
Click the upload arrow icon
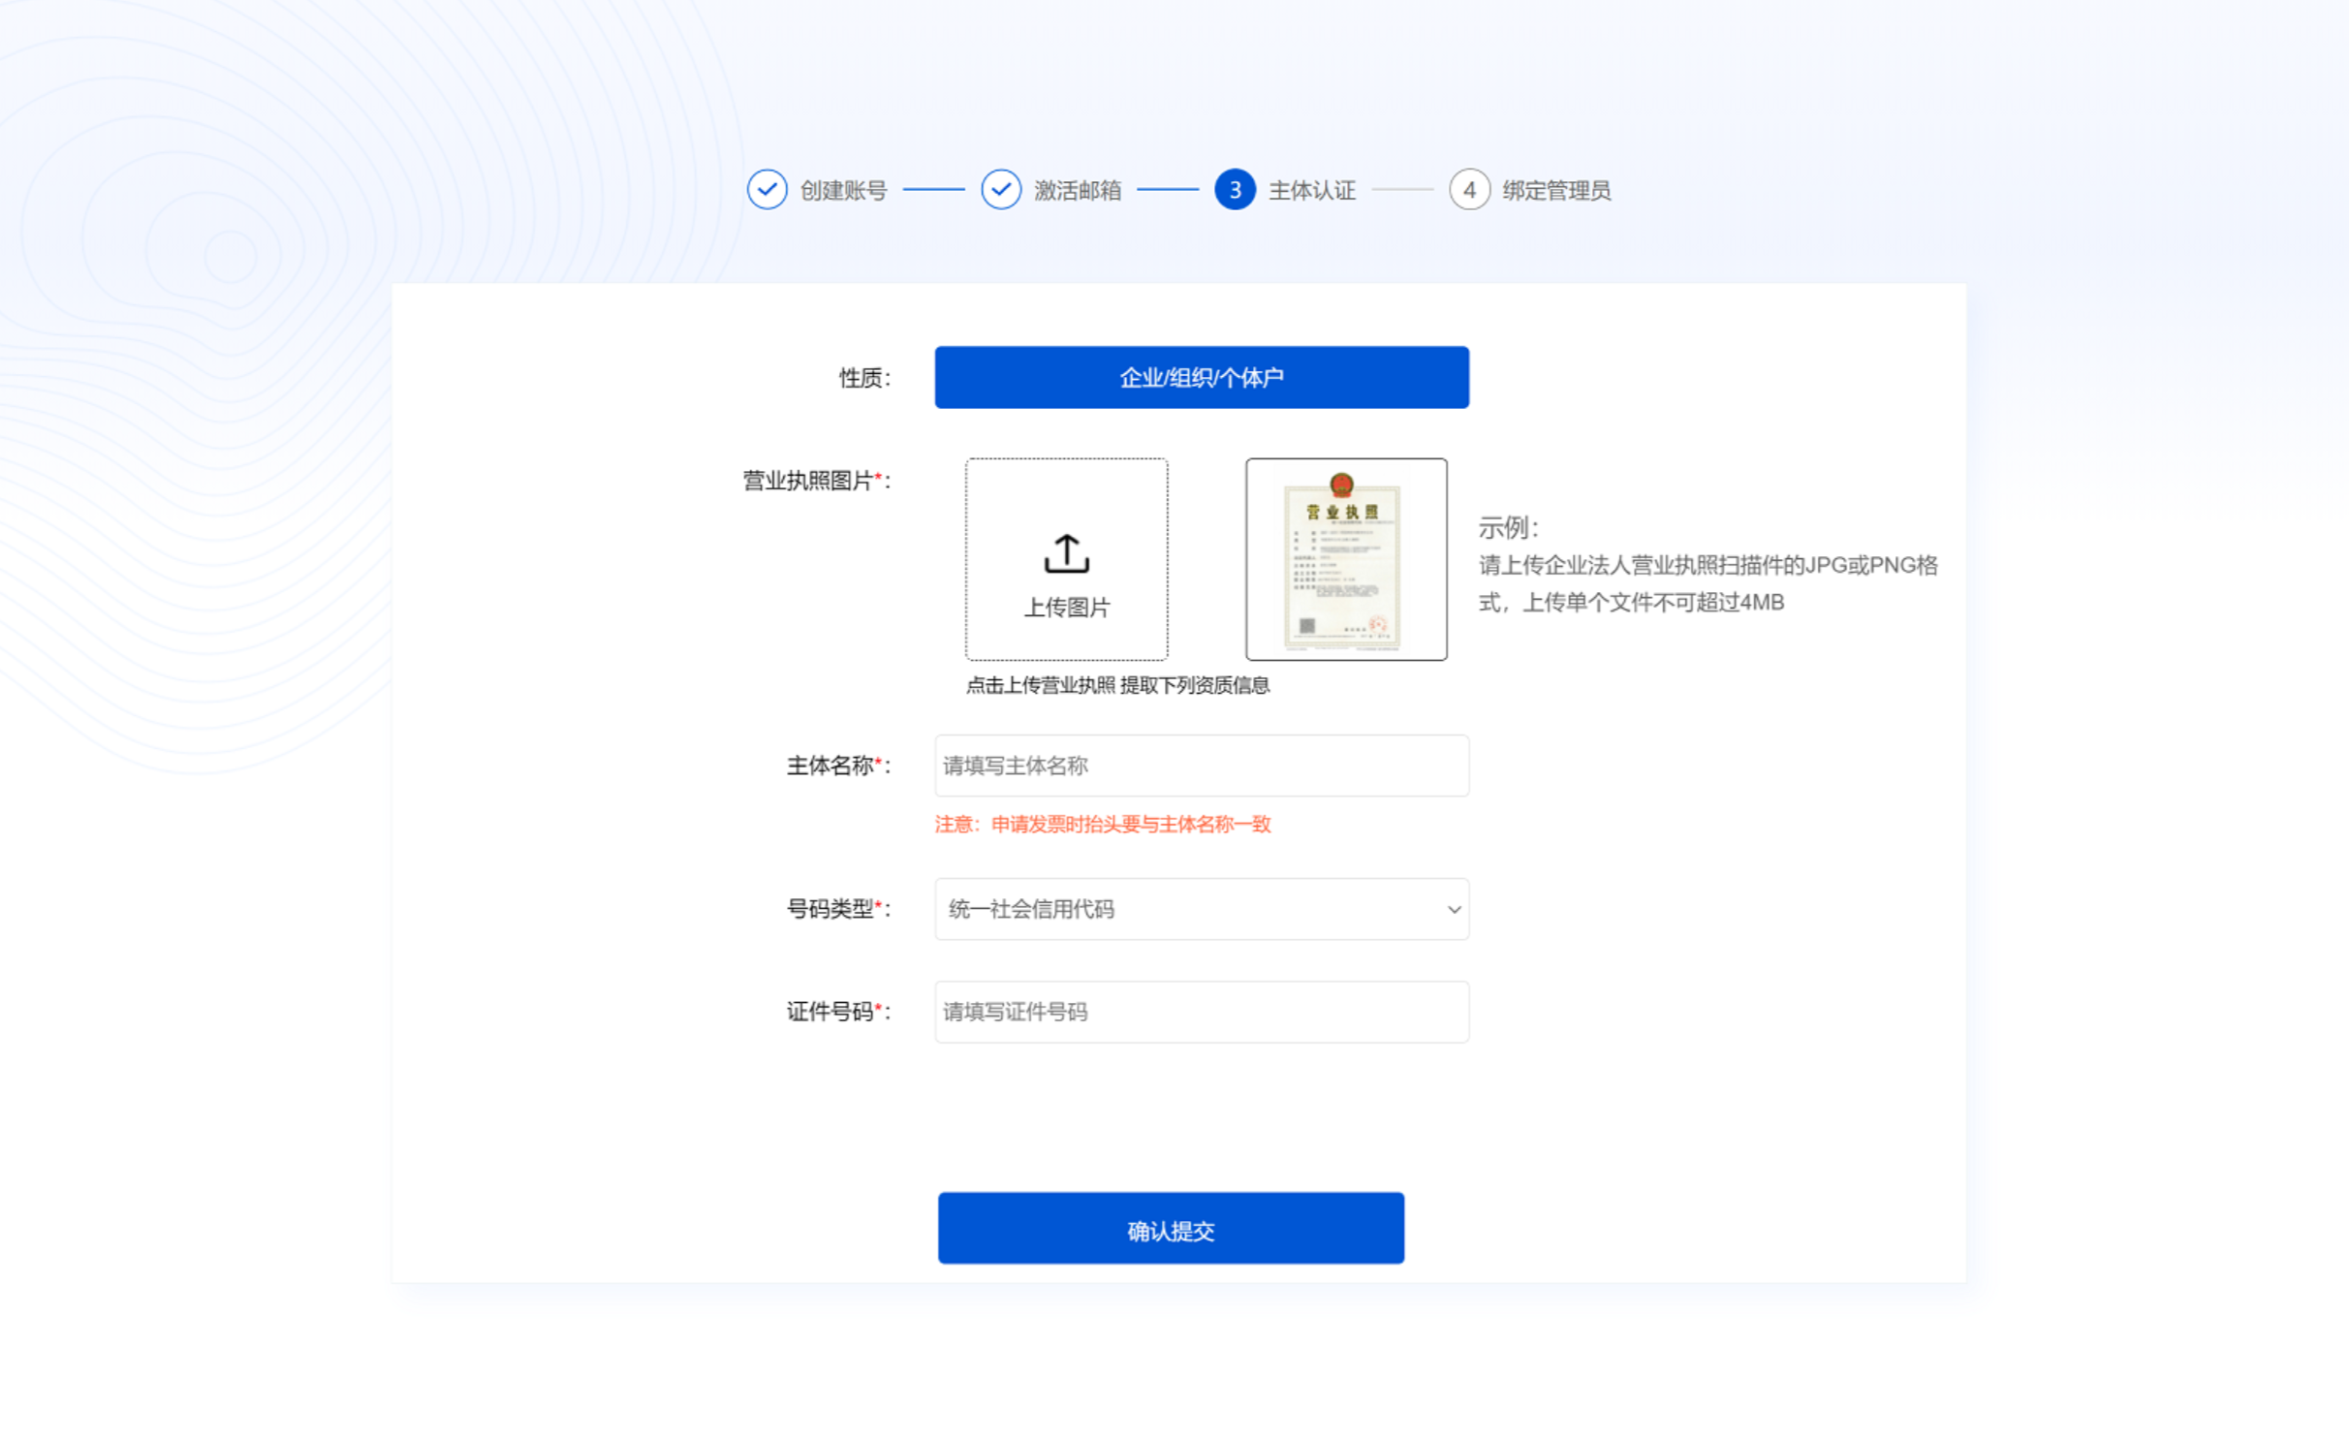pyautogui.click(x=1066, y=553)
